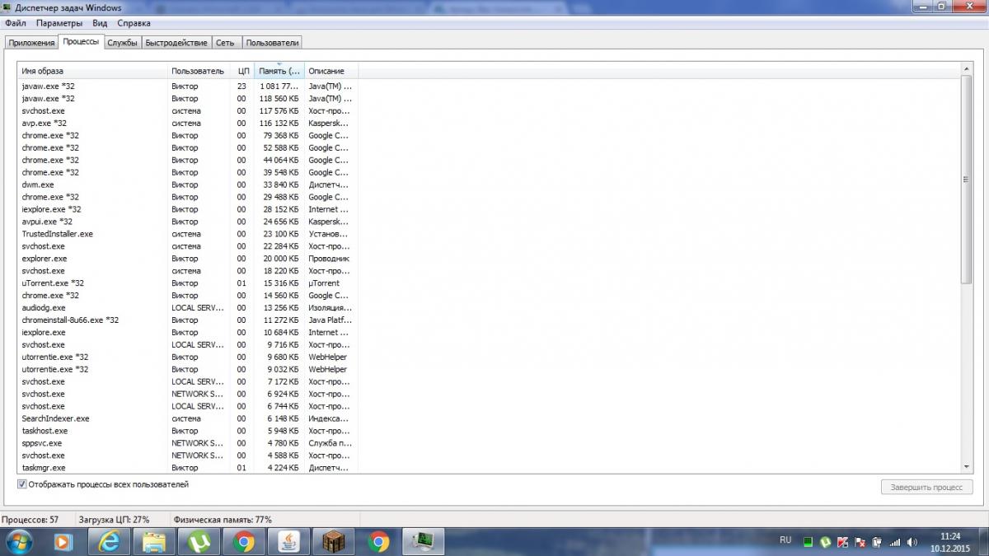The width and height of the screenshot is (989, 556).
Task: Select the sppsvc.exe process row
Action: coord(188,443)
